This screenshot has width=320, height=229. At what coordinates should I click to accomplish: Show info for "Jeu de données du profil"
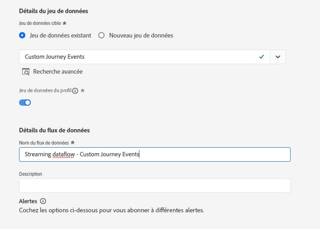tap(75, 91)
